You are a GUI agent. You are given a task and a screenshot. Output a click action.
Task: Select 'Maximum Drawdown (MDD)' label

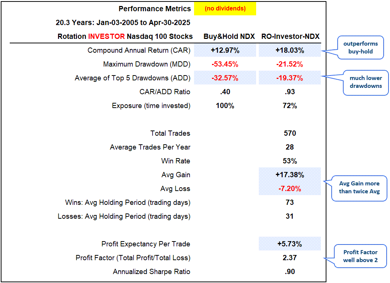pos(147,64)
